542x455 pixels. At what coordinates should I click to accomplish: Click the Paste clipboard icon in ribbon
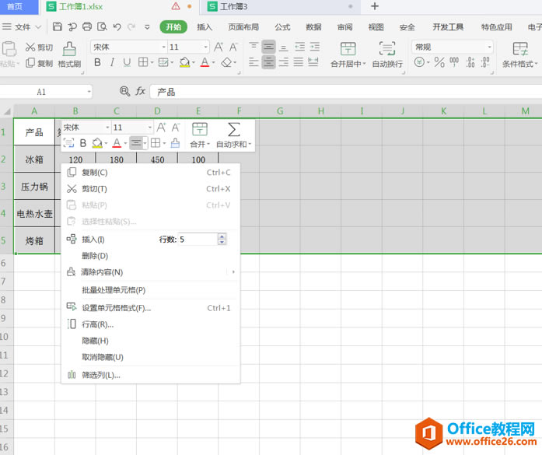(9, 49)
